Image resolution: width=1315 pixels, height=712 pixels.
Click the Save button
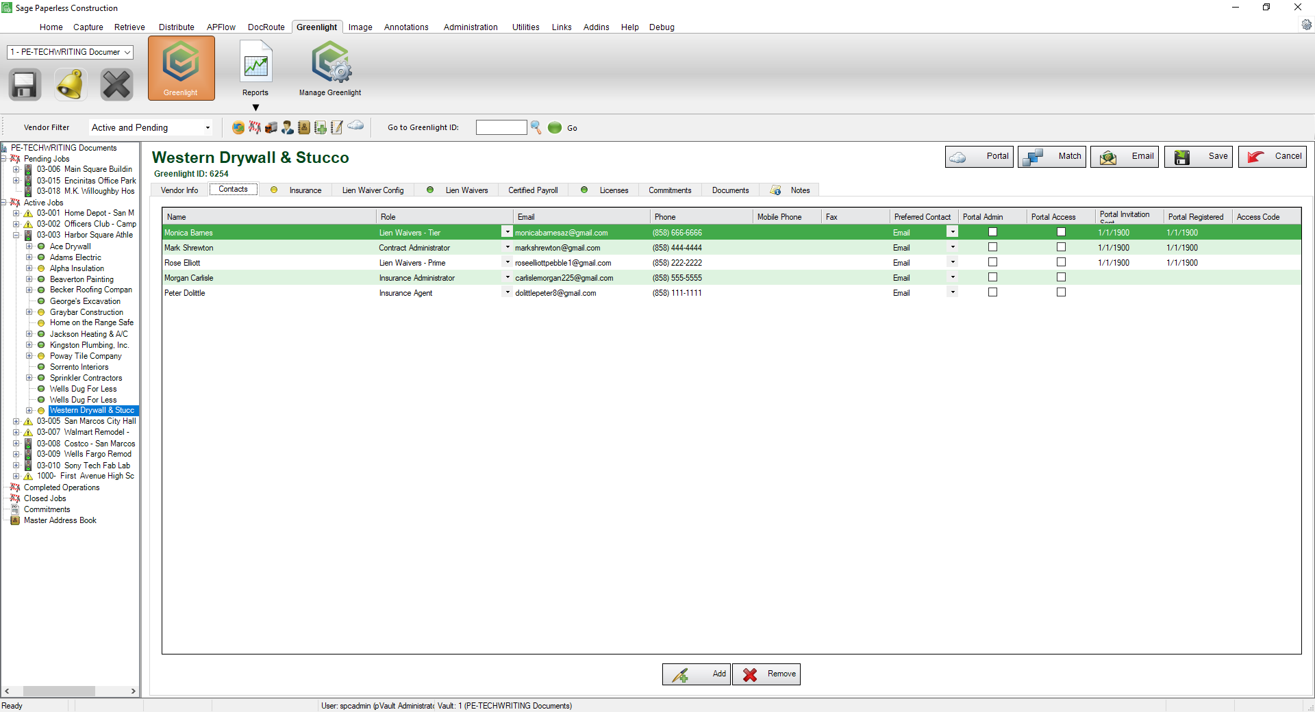coord(1199,157)
